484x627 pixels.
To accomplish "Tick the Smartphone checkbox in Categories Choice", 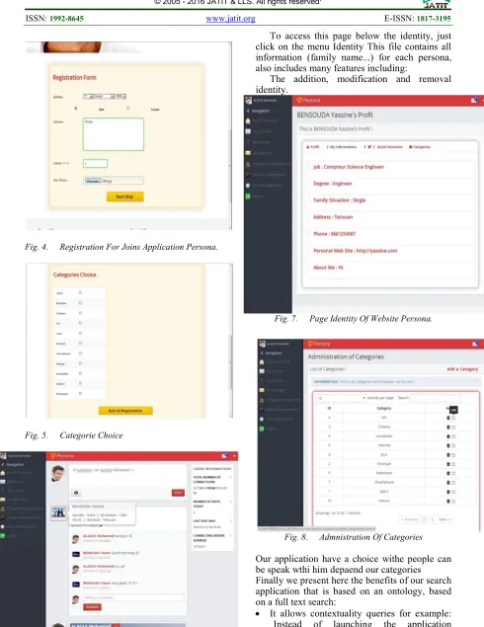I will [x=80, y=353].
